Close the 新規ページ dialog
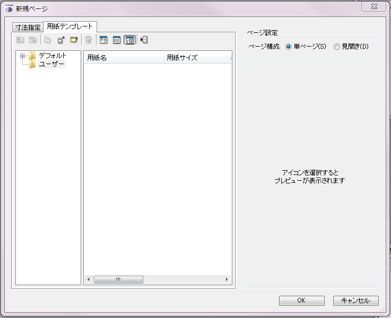391x318 pixels. click(374, 6)
